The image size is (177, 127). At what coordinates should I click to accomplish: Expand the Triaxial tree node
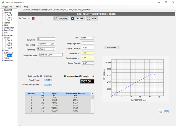pos(3,58)
